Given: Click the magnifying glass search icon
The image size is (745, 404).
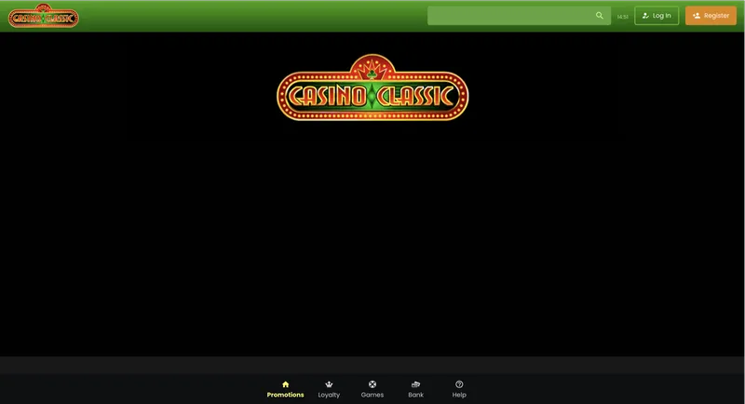Looking at the screenshot, I should [600, 16].
